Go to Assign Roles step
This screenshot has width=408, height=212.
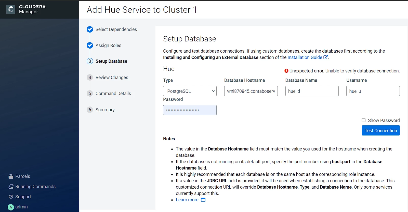pos(108,46)
